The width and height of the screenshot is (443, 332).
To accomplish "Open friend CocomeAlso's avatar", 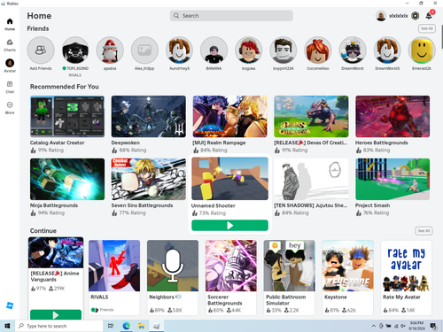I will (x=318, y=50).
